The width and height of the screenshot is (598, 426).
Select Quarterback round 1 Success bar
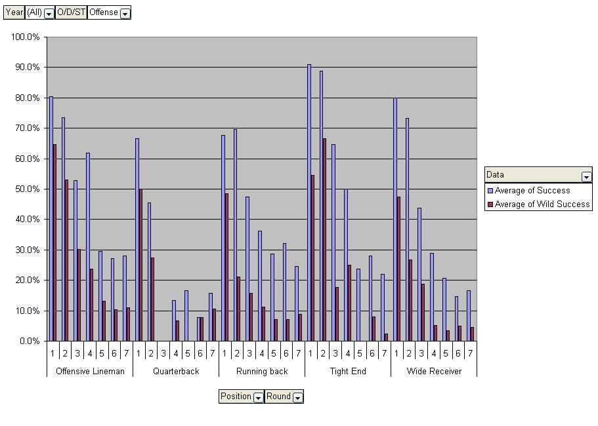(137, 239)
